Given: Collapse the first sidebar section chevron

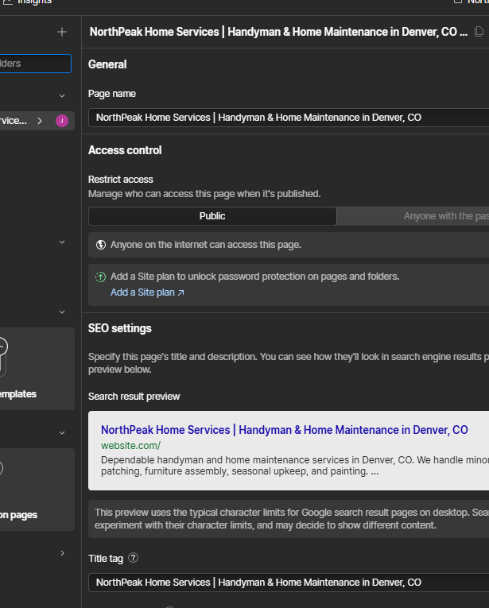Looking at the screenshot, I should click(x=62, y=96).
